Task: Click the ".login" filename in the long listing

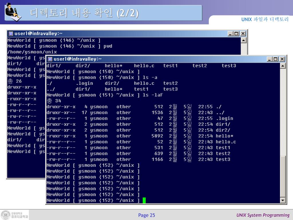Action: coord(224,119)
